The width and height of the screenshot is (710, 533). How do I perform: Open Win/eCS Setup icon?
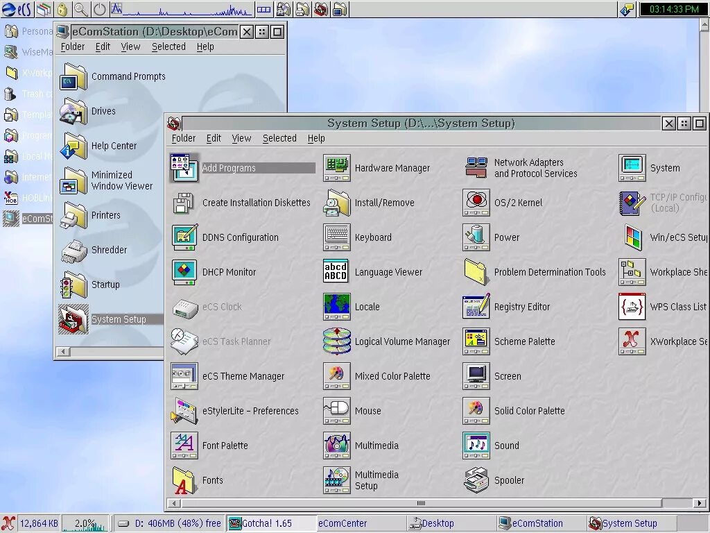[632, 237]
